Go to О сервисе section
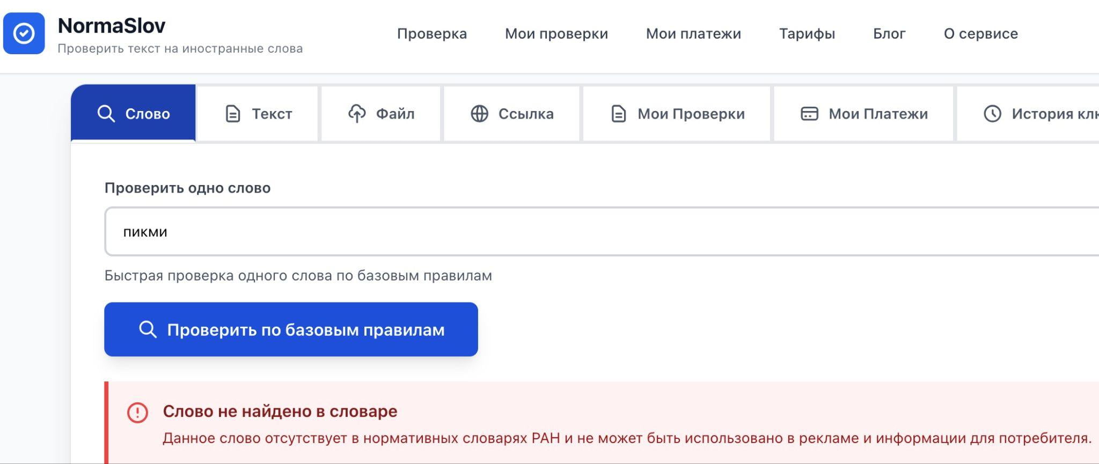 981,33
